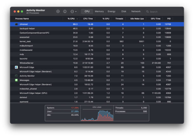
Task: Select the chronod terminal icon
Action: pyautogui.click(x=16, y=24)
